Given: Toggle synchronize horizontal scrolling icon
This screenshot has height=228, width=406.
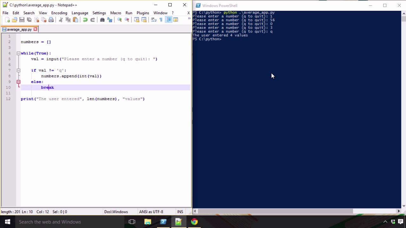Looking at the screenshot, I should point(144,20).
